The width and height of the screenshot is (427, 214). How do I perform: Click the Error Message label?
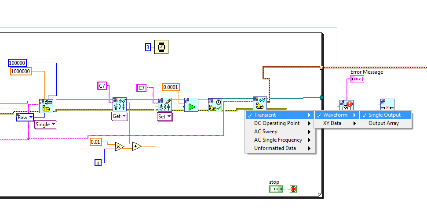[367, 72]
